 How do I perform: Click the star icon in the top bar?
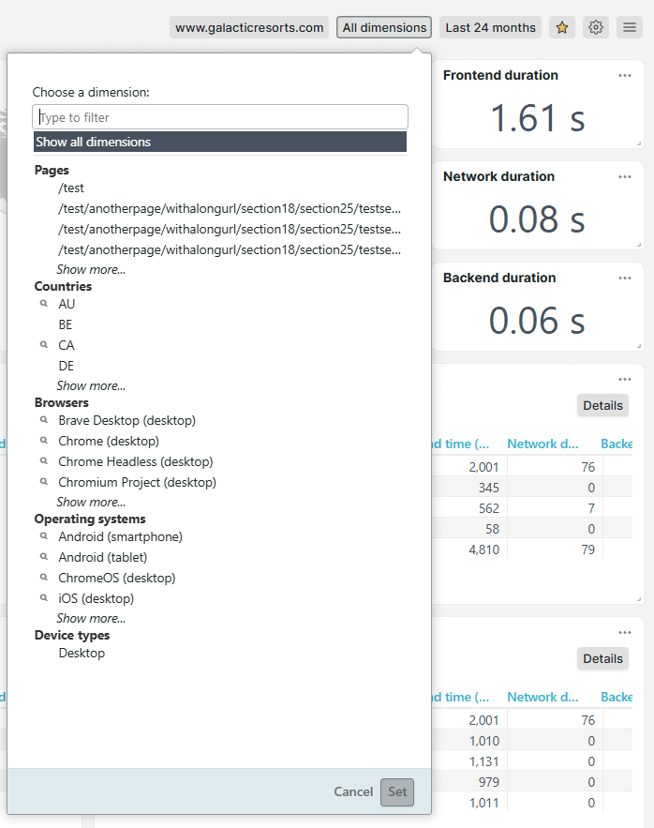pos(562,27)
